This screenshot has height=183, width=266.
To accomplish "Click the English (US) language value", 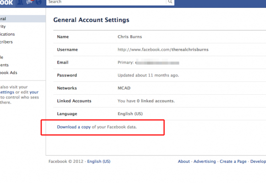I will (x=130, y=114).
